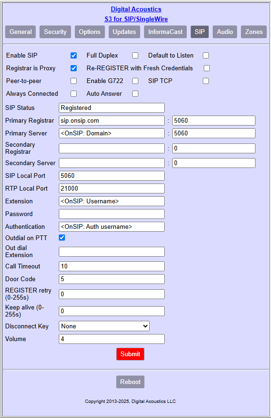The width and height of the screenshot is (271, 418).
Task: Click the Authentication input field
Action: 112,227
